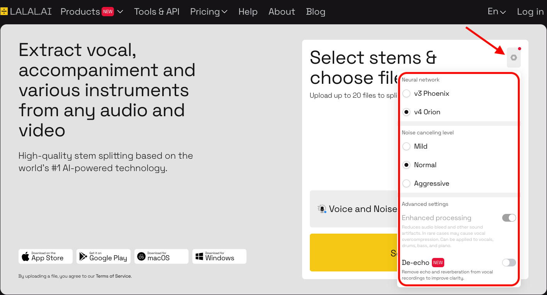Image resolution: width=547 pixels, height=295 pixels.
Task: Click the 'High-quality stem splitting' subtitle
Action: coord(106,162)
